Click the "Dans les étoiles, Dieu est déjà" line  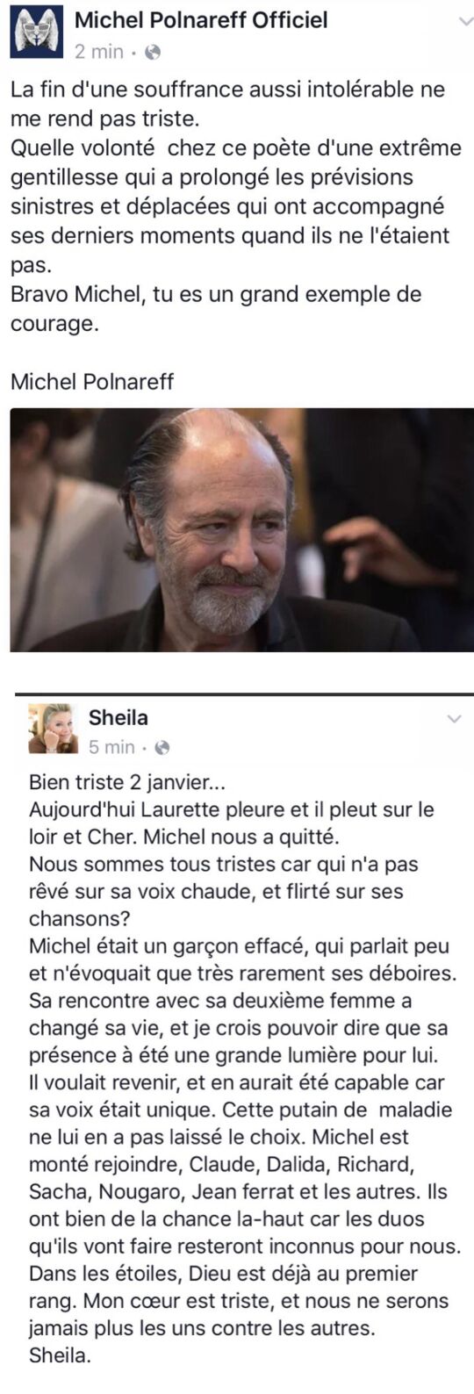(223, 1274)
